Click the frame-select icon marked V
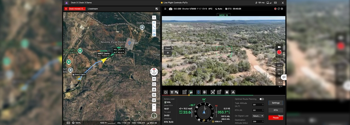Viewport: 350px width, 125px height. 184,92
